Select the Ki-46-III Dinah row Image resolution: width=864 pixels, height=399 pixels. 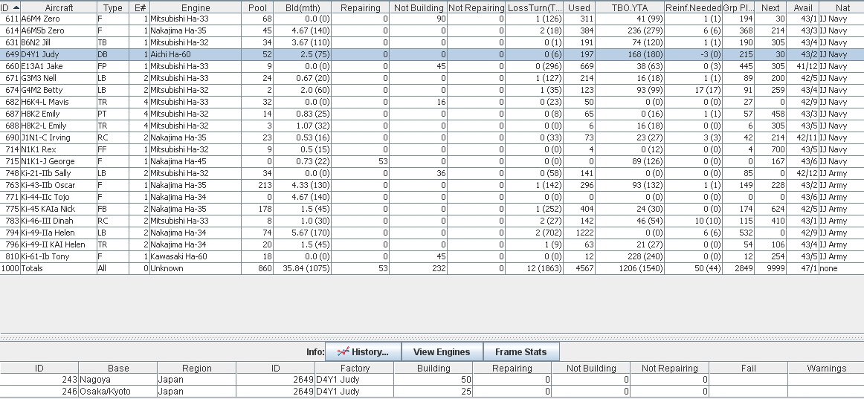click(x=432, y=221)
